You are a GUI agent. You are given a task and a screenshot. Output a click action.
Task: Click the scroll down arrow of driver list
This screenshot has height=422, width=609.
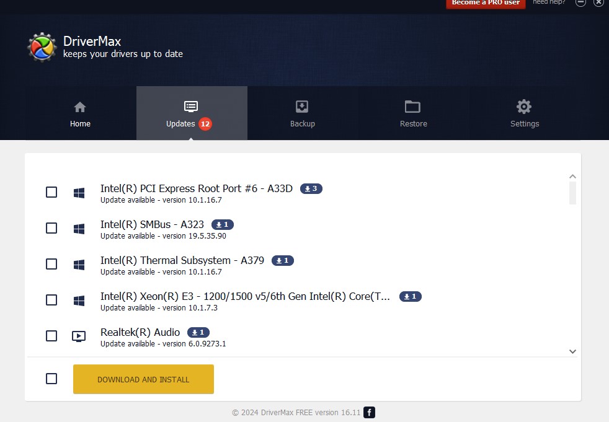572,351
